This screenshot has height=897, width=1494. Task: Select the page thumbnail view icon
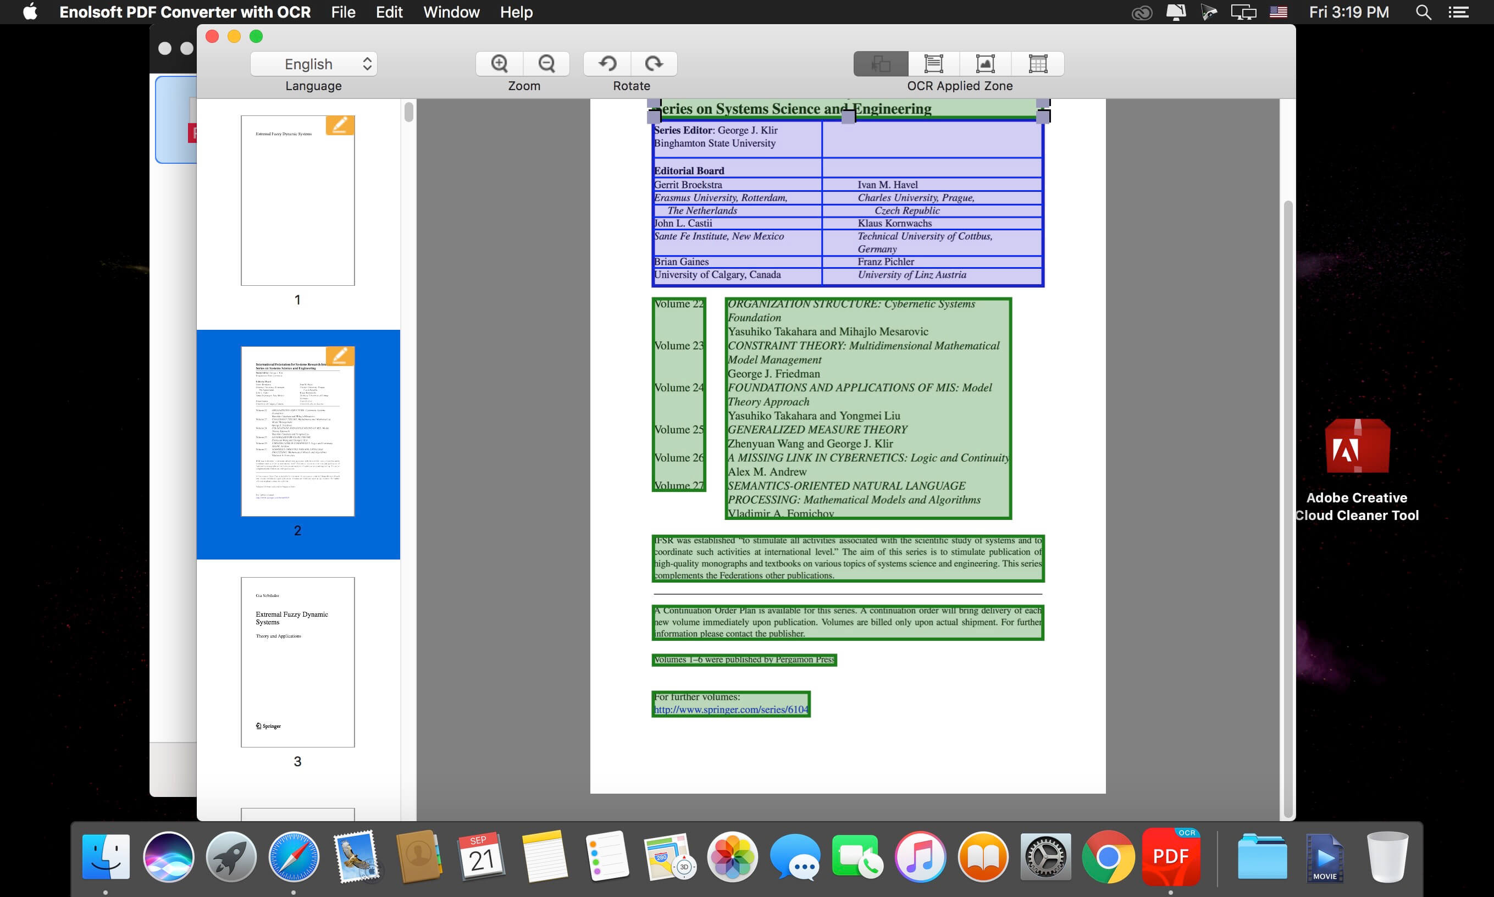tap(879, 62)
